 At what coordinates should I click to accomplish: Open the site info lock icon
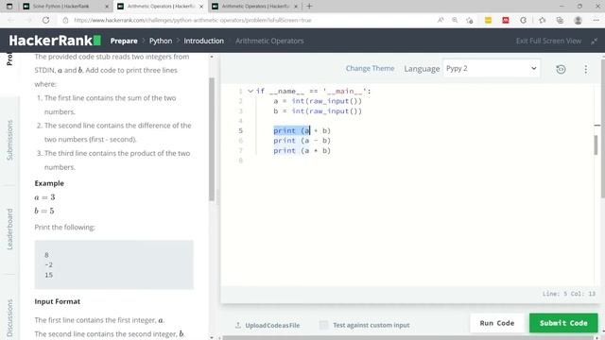pyautogui.click(x=65, y=20)
